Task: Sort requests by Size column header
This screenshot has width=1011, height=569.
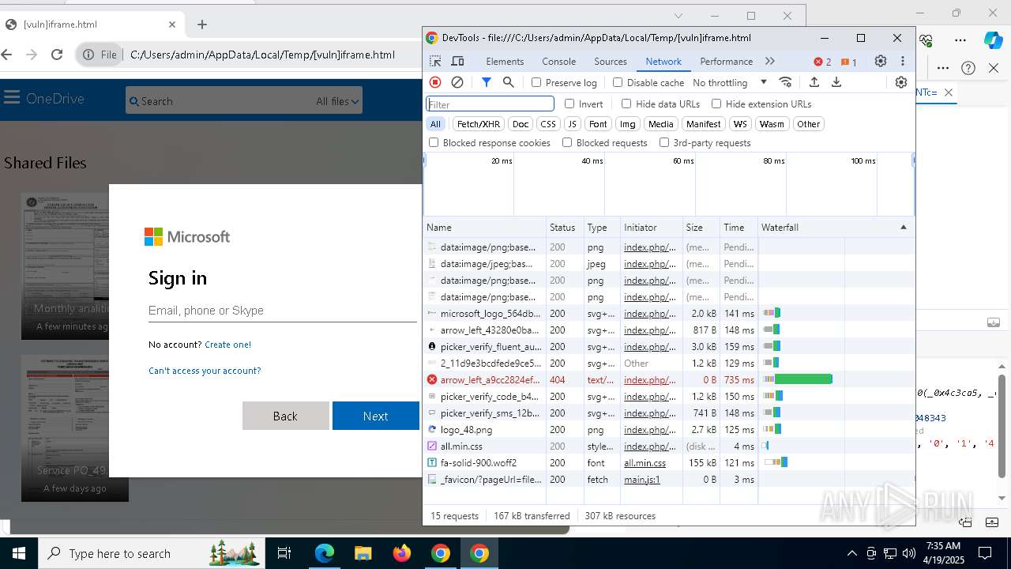Action: (701, 227)
